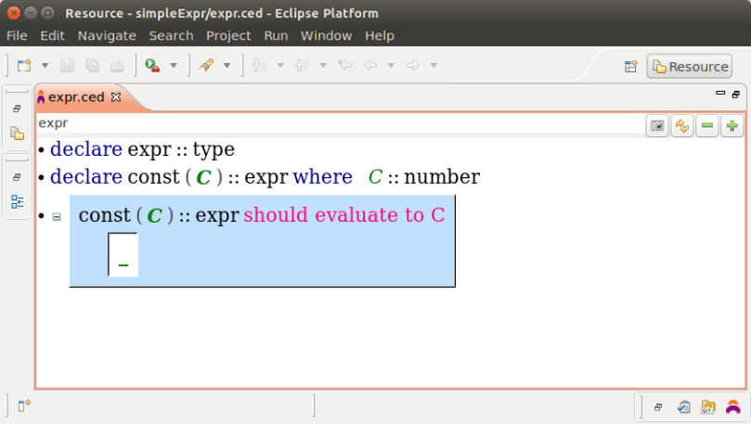Viewport: 751px width, 424px height.
Task: Open the Tasks view icon in bottom bar
Action: coord(684,406)
